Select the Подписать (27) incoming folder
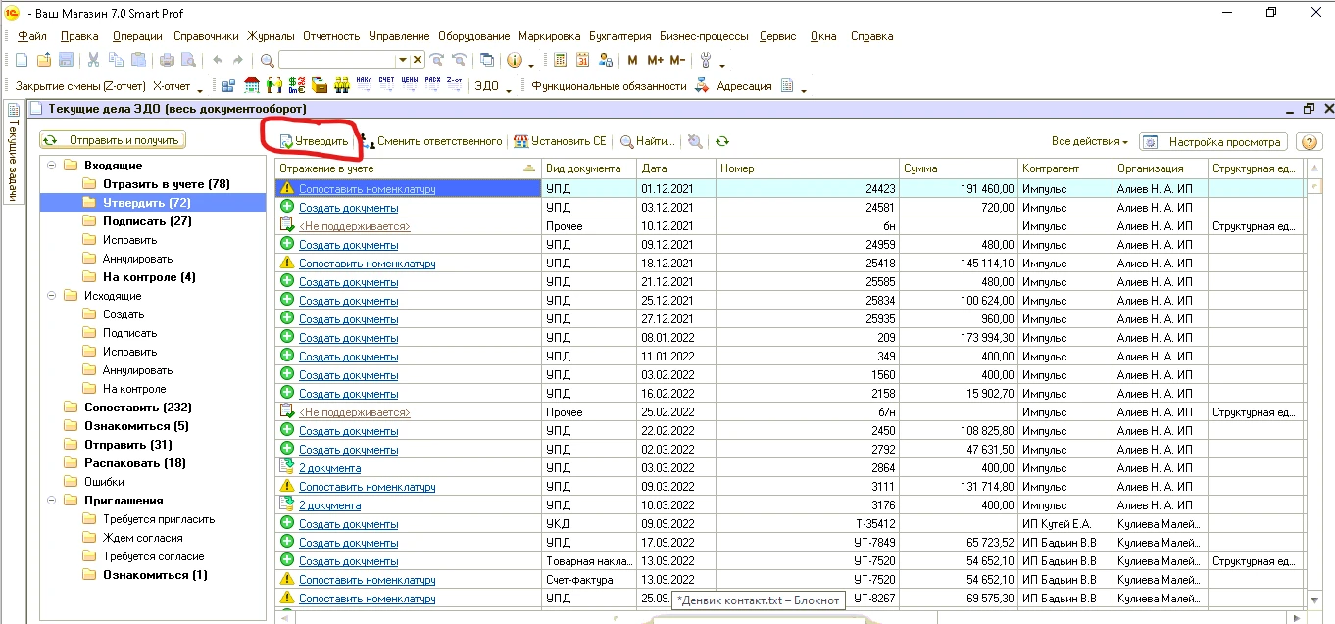Viewport: 1335px width, 624px height. point(147,221)
